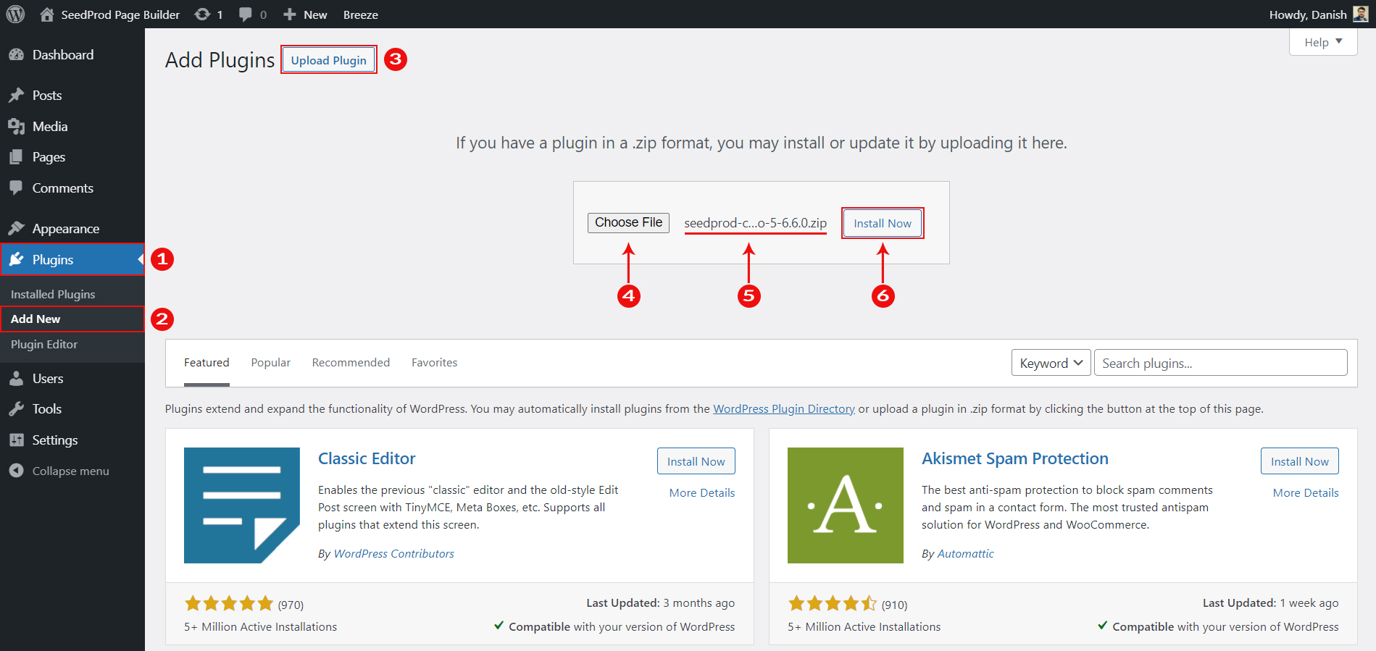Open the Dashboard menu label
The image size is (1376, 651).
[63, 55]
